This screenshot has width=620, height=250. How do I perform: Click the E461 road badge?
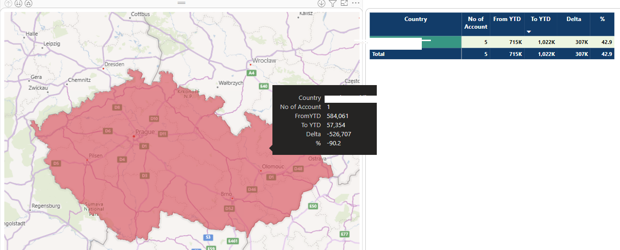click(x=233, y=240)
